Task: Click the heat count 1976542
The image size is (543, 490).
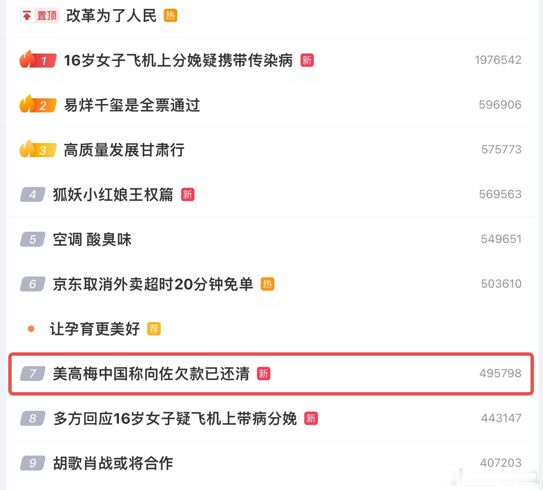Action: (498, 60)
